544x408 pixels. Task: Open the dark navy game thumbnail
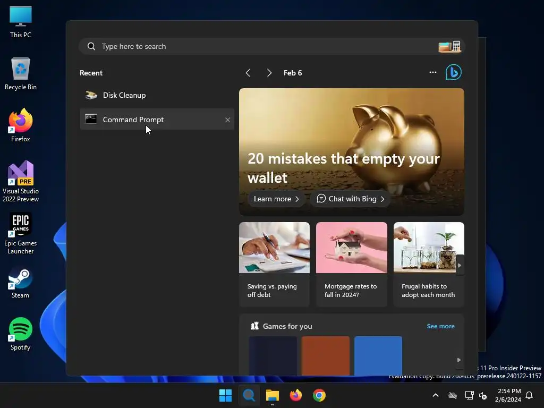(273, 355)
